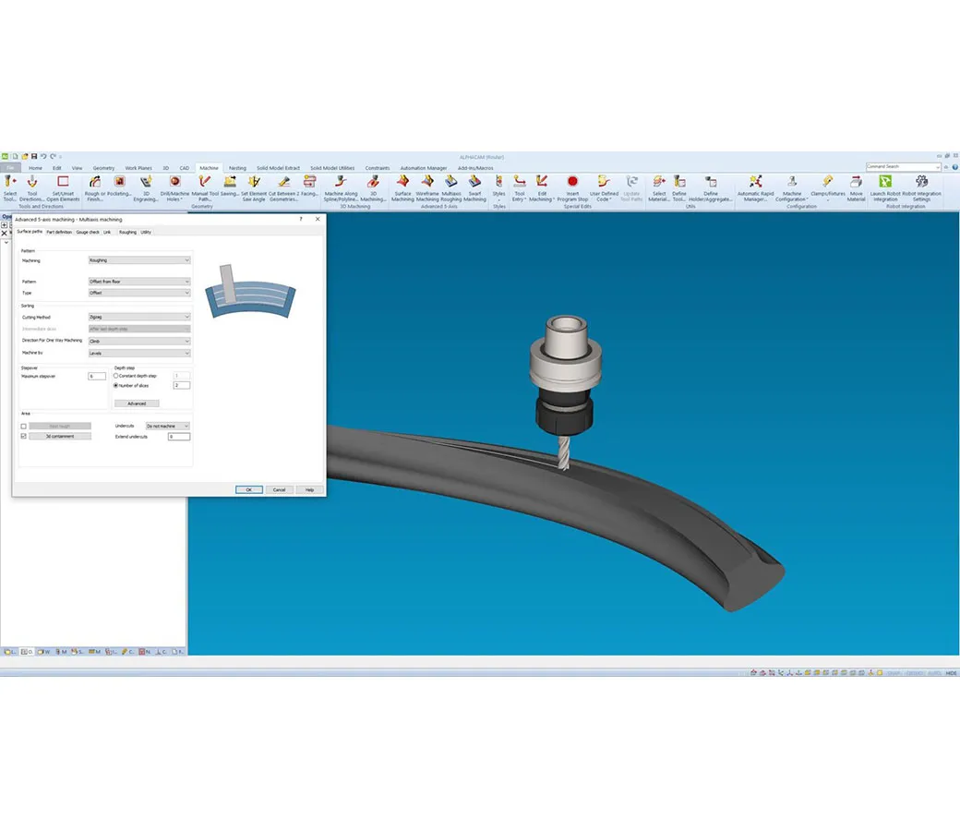Screen dimensions: 960x831
Task: Open the Pattern dropdown Offset from floor
Action: tap(139, 282)
